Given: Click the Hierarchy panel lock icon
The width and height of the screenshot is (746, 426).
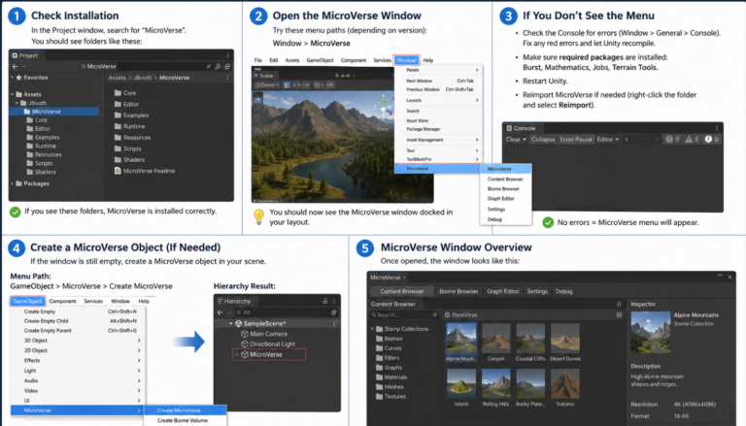Looking at the screenshot, I should point(325,301).
